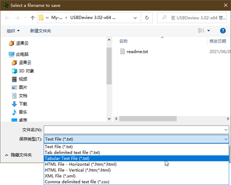Screen dimensions: 231x185
Task: Expand the view options dropdown arrow
Action: (x=209, y=31)
